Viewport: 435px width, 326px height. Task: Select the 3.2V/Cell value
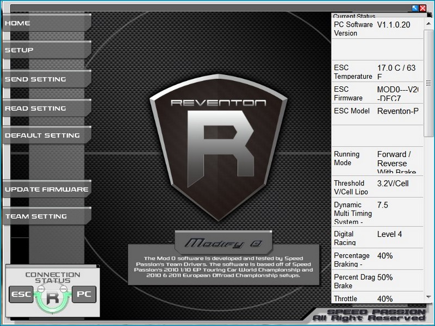(x=393, y=184)
